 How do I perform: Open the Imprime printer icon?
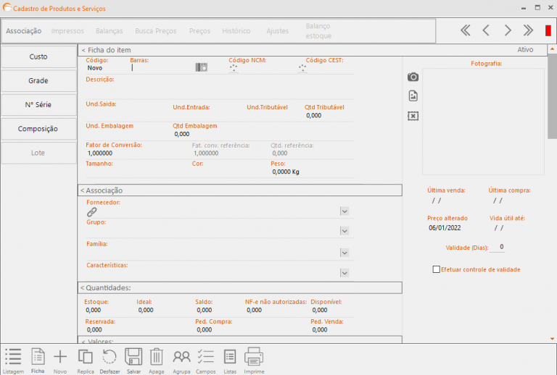coord(253,356)
